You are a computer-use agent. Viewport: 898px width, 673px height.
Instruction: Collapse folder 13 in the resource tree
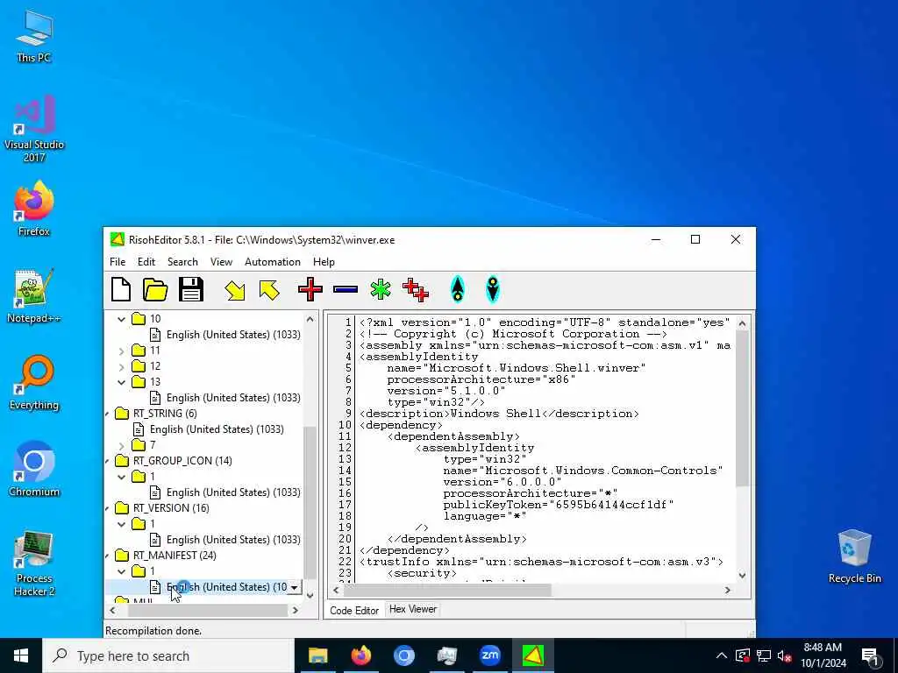[x=121, y=382]
